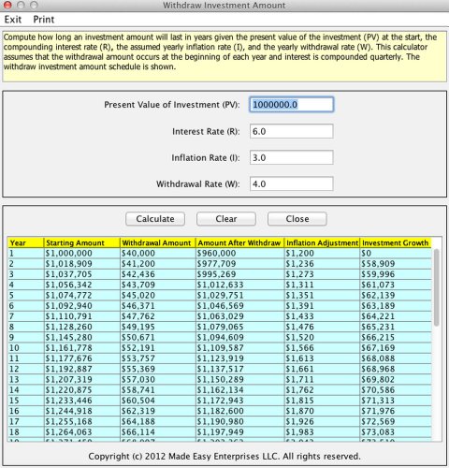Select the $58,741 withdrawal cell
Screen dimensions: 449x468
(158, 389)
